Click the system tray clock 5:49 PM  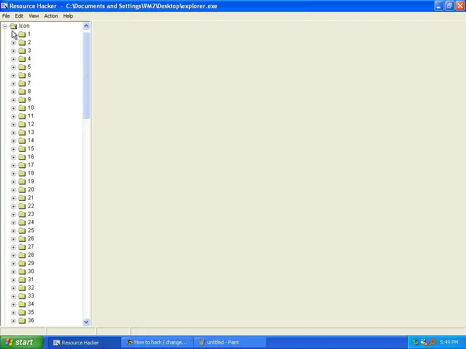point(449,343)
